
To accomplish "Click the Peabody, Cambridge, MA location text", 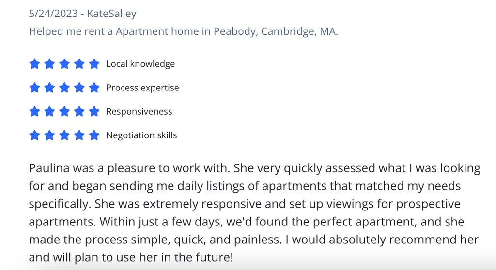I will coord(276,31).
